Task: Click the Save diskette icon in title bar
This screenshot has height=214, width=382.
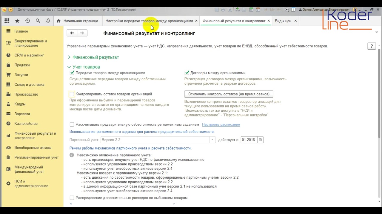Action: pyautogui.click(x=217, y=10)
